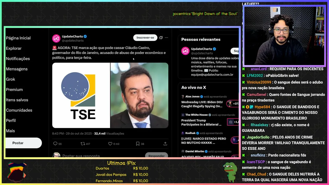Click the verified badge next to UpdateCharts tweet author

click(x=85, y=36)
